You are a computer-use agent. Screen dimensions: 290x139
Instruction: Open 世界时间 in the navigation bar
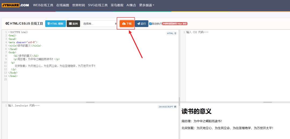79,5
